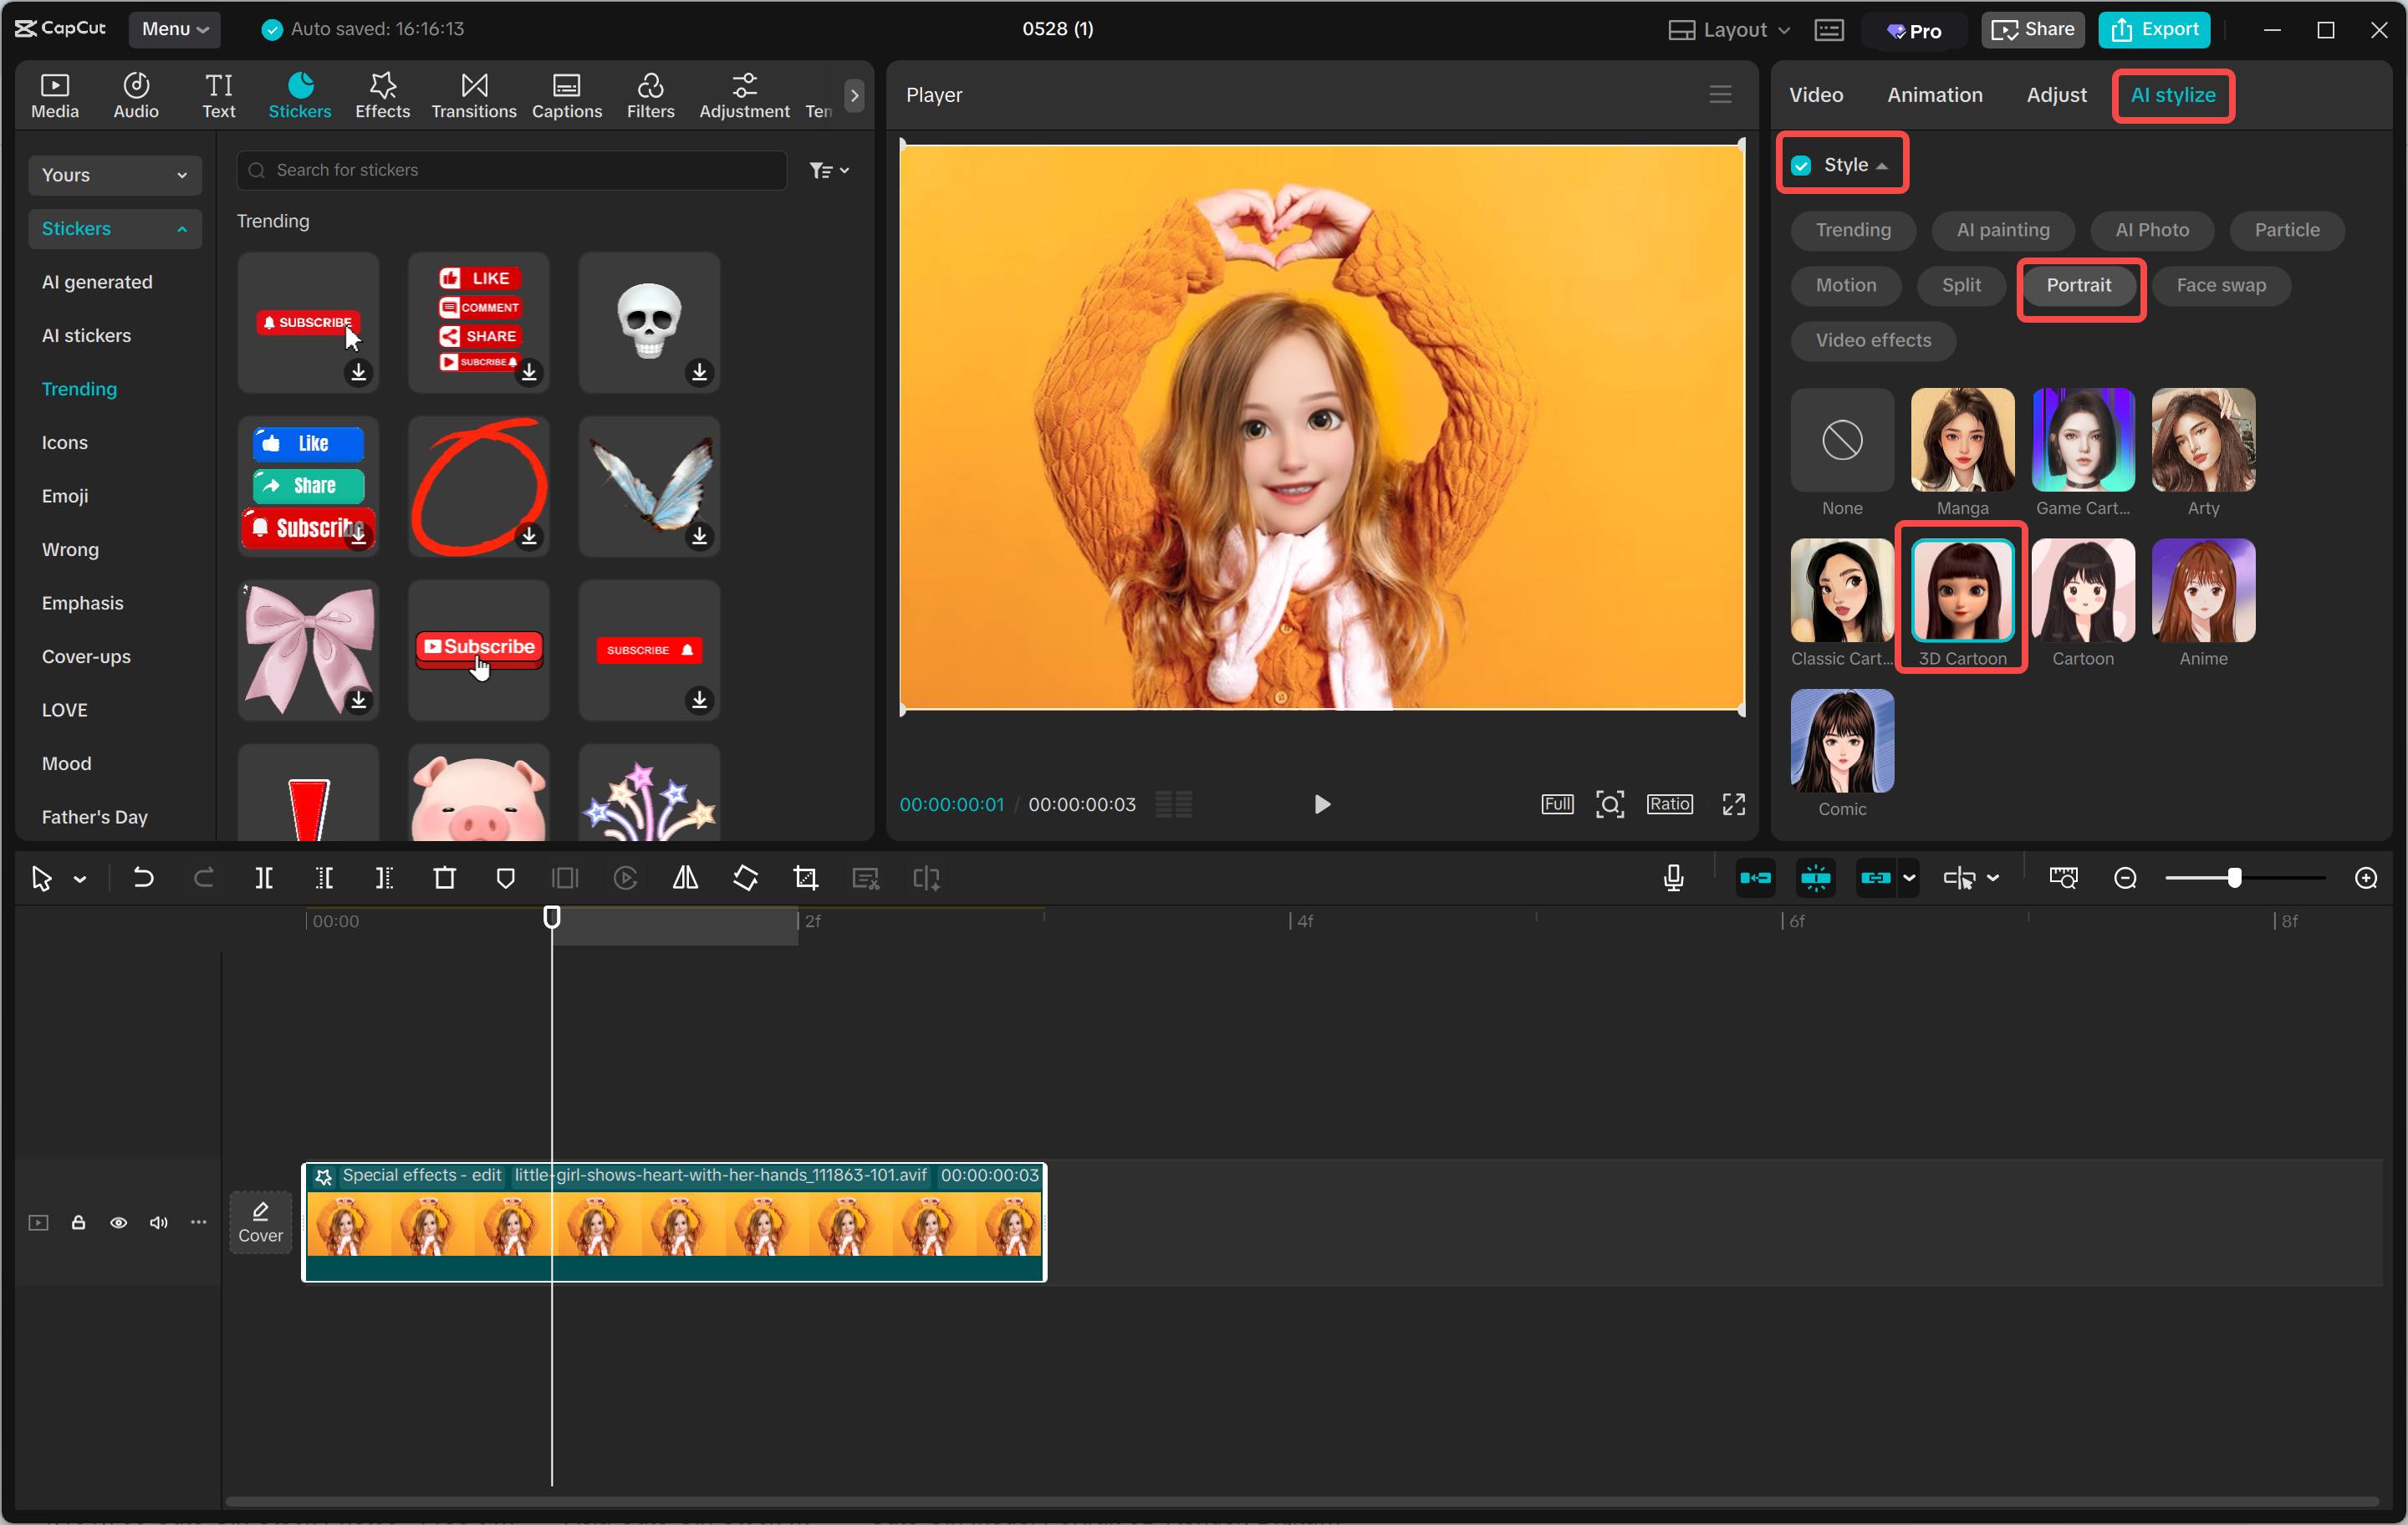The height and width of the screenshot is (1525, 2408).
Task: Switch to the Animation tab
Action: click(x=1934, y=94)
